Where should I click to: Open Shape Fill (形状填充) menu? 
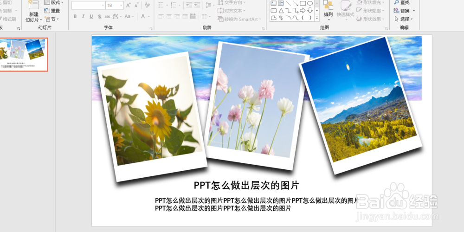[x=371, y=2]
